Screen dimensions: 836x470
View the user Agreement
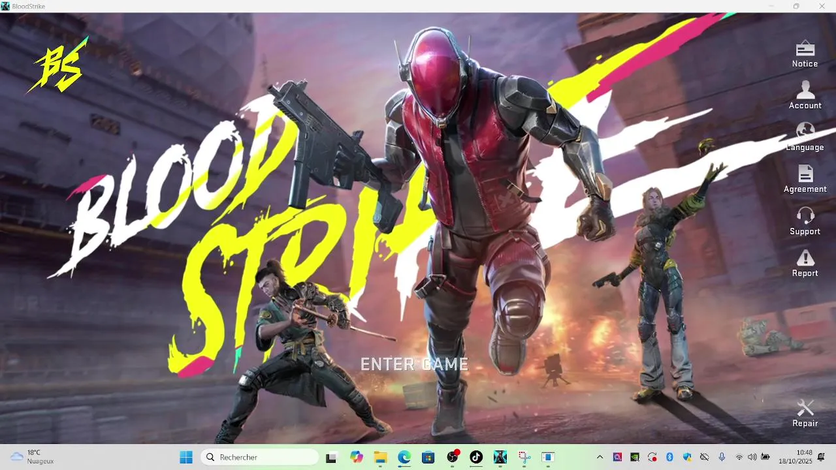pyautogui.click(x=805, y=180)
